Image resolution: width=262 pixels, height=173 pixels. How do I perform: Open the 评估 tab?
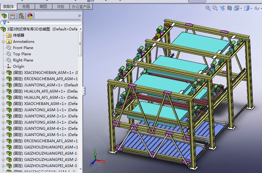tap(60, 7)
